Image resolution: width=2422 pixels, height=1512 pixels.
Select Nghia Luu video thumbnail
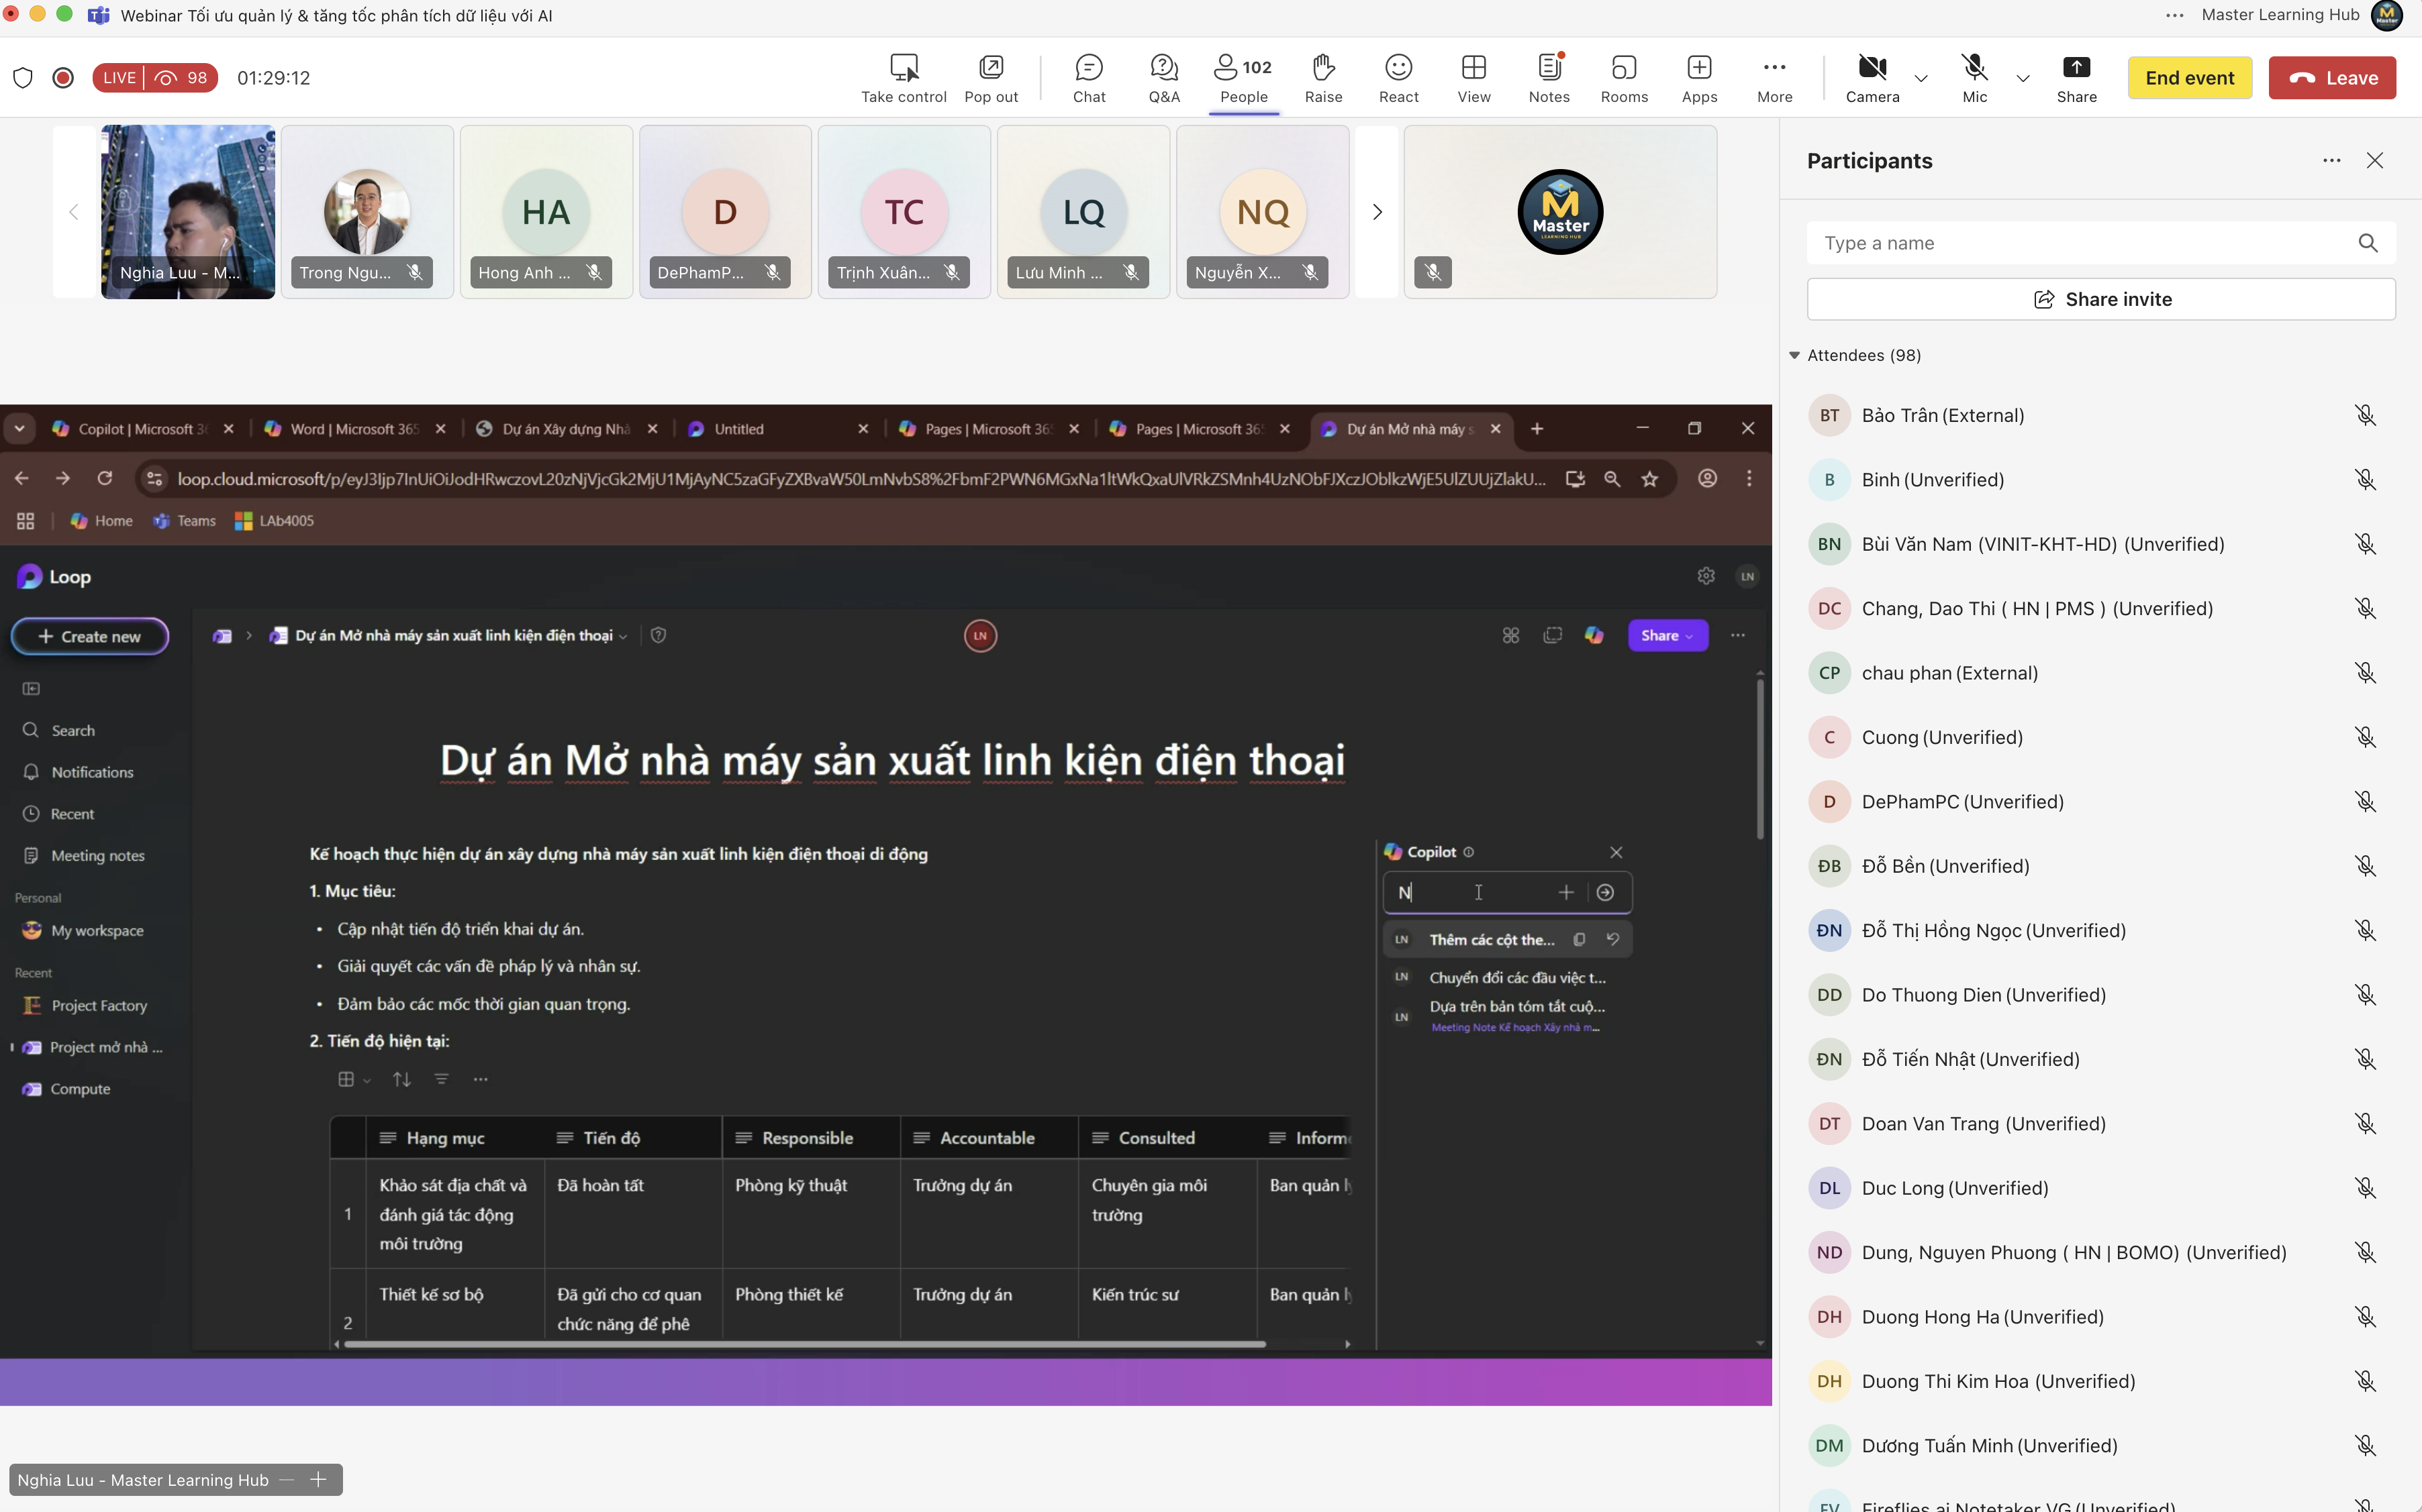188,212
